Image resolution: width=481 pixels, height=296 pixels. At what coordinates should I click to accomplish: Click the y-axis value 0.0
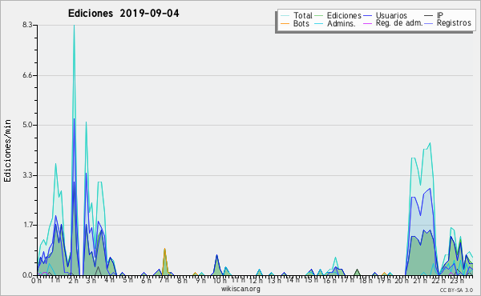(27, 275)
